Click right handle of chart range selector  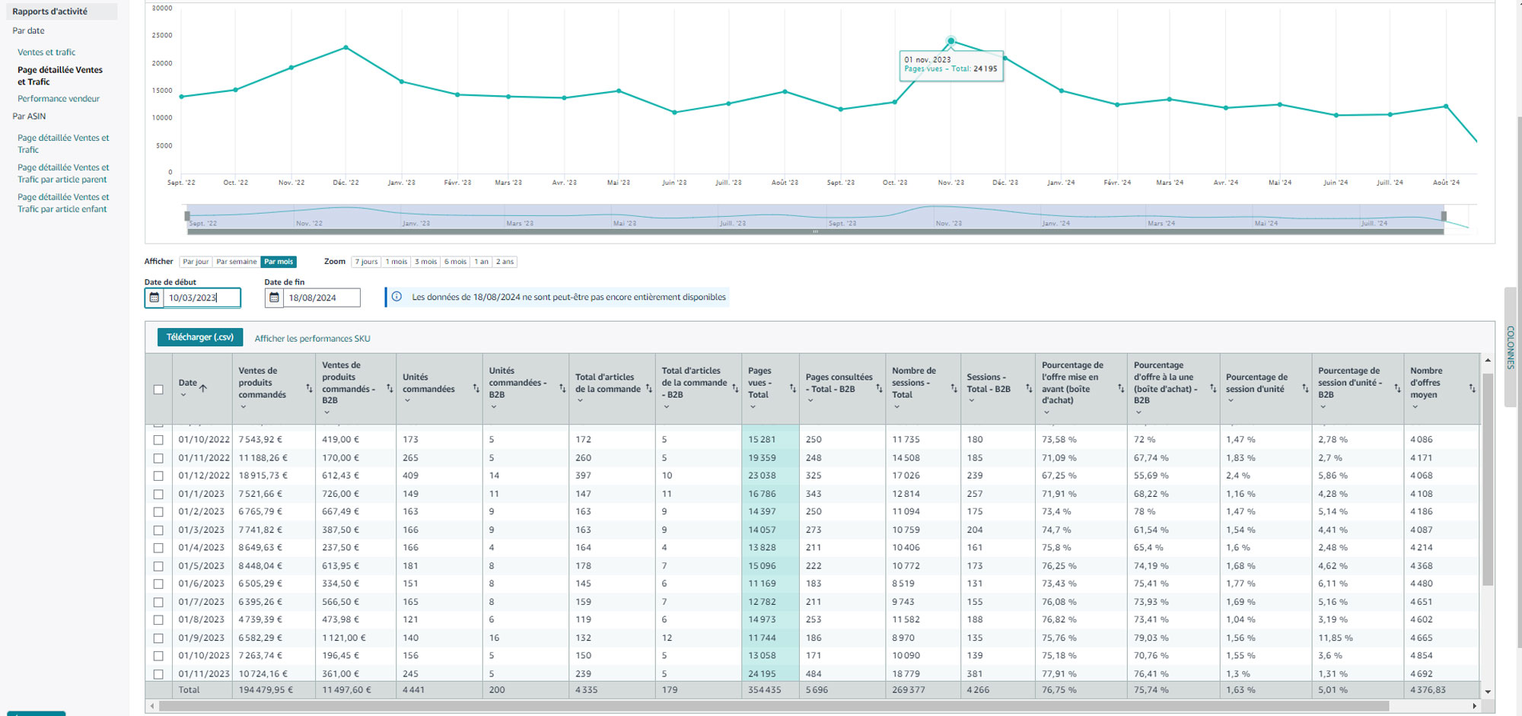point(1444,216)
